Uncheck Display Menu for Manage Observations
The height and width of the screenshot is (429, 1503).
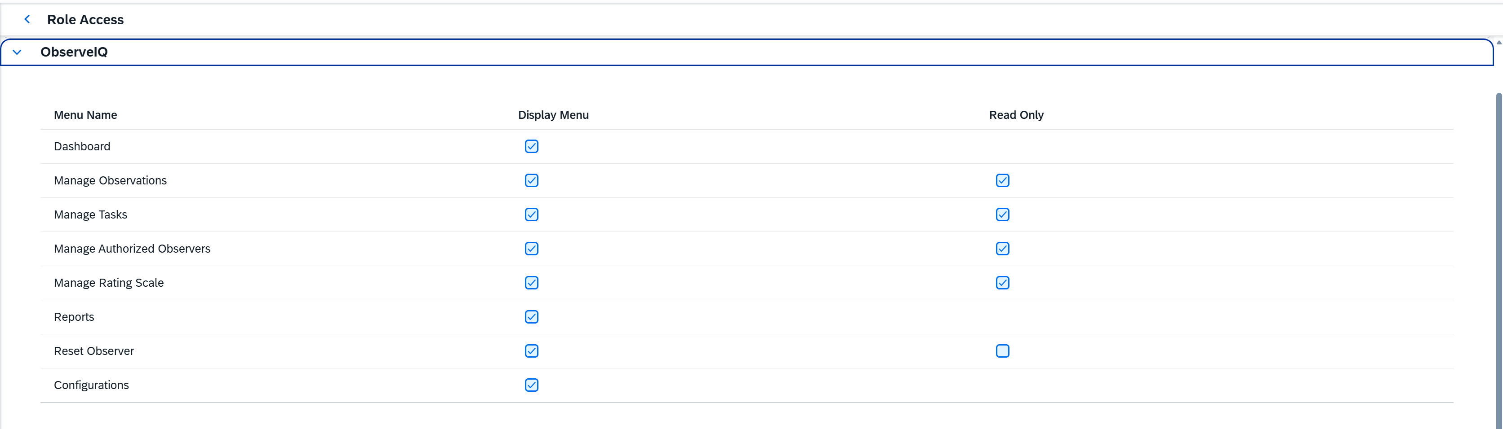click(531, 181)
